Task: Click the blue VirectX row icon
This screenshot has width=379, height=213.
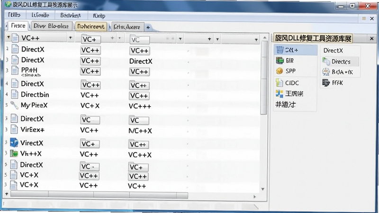Action: (x=14, y=143)
